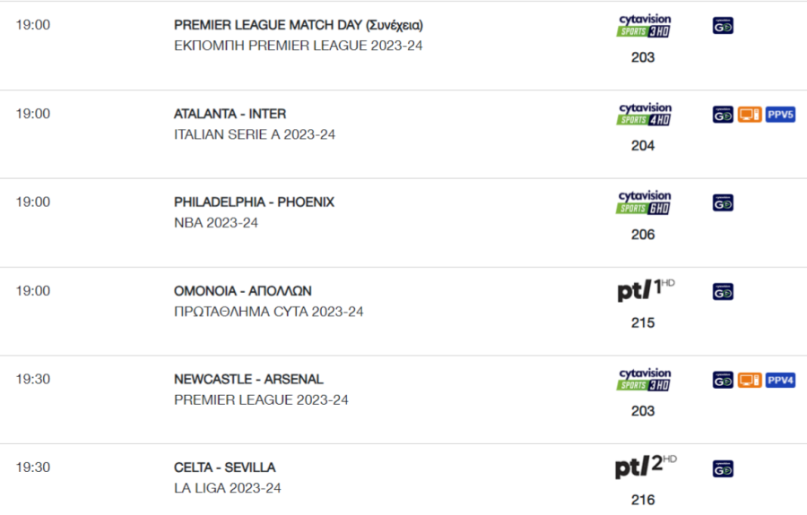Click the PPV4 badge for Newcastle - Arsenal
Screen dimensions: 807x515
point(780,380)
